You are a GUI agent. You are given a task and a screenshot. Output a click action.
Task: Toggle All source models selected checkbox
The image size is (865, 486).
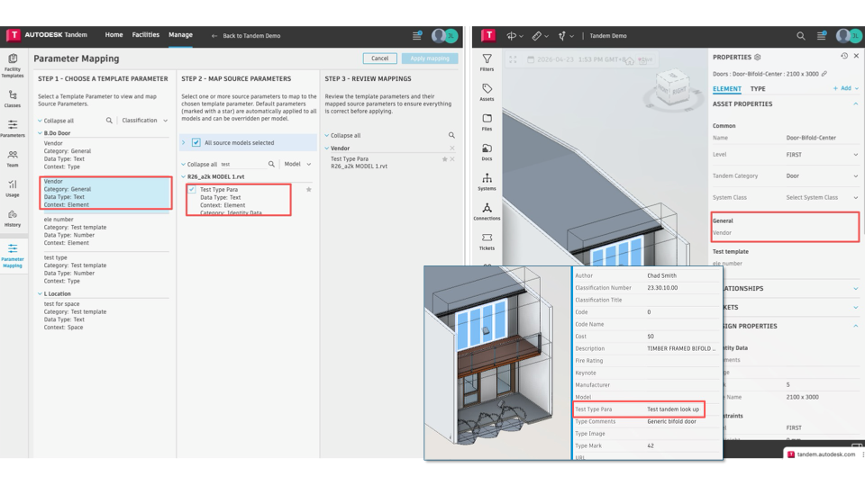coord(196,143)
